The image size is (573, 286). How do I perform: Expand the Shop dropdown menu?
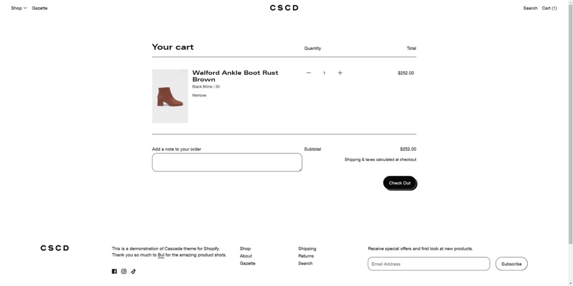point(19,8)
